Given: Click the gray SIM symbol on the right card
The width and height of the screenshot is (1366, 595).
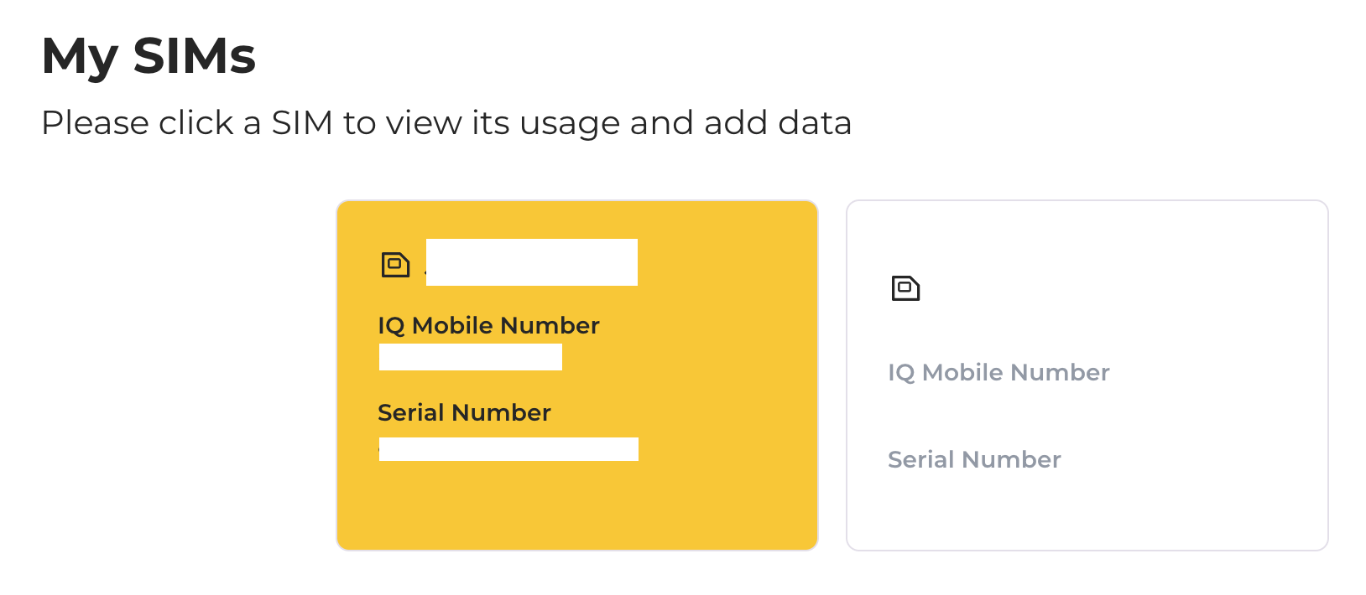Looking at the screenshot, I should 906,288.
